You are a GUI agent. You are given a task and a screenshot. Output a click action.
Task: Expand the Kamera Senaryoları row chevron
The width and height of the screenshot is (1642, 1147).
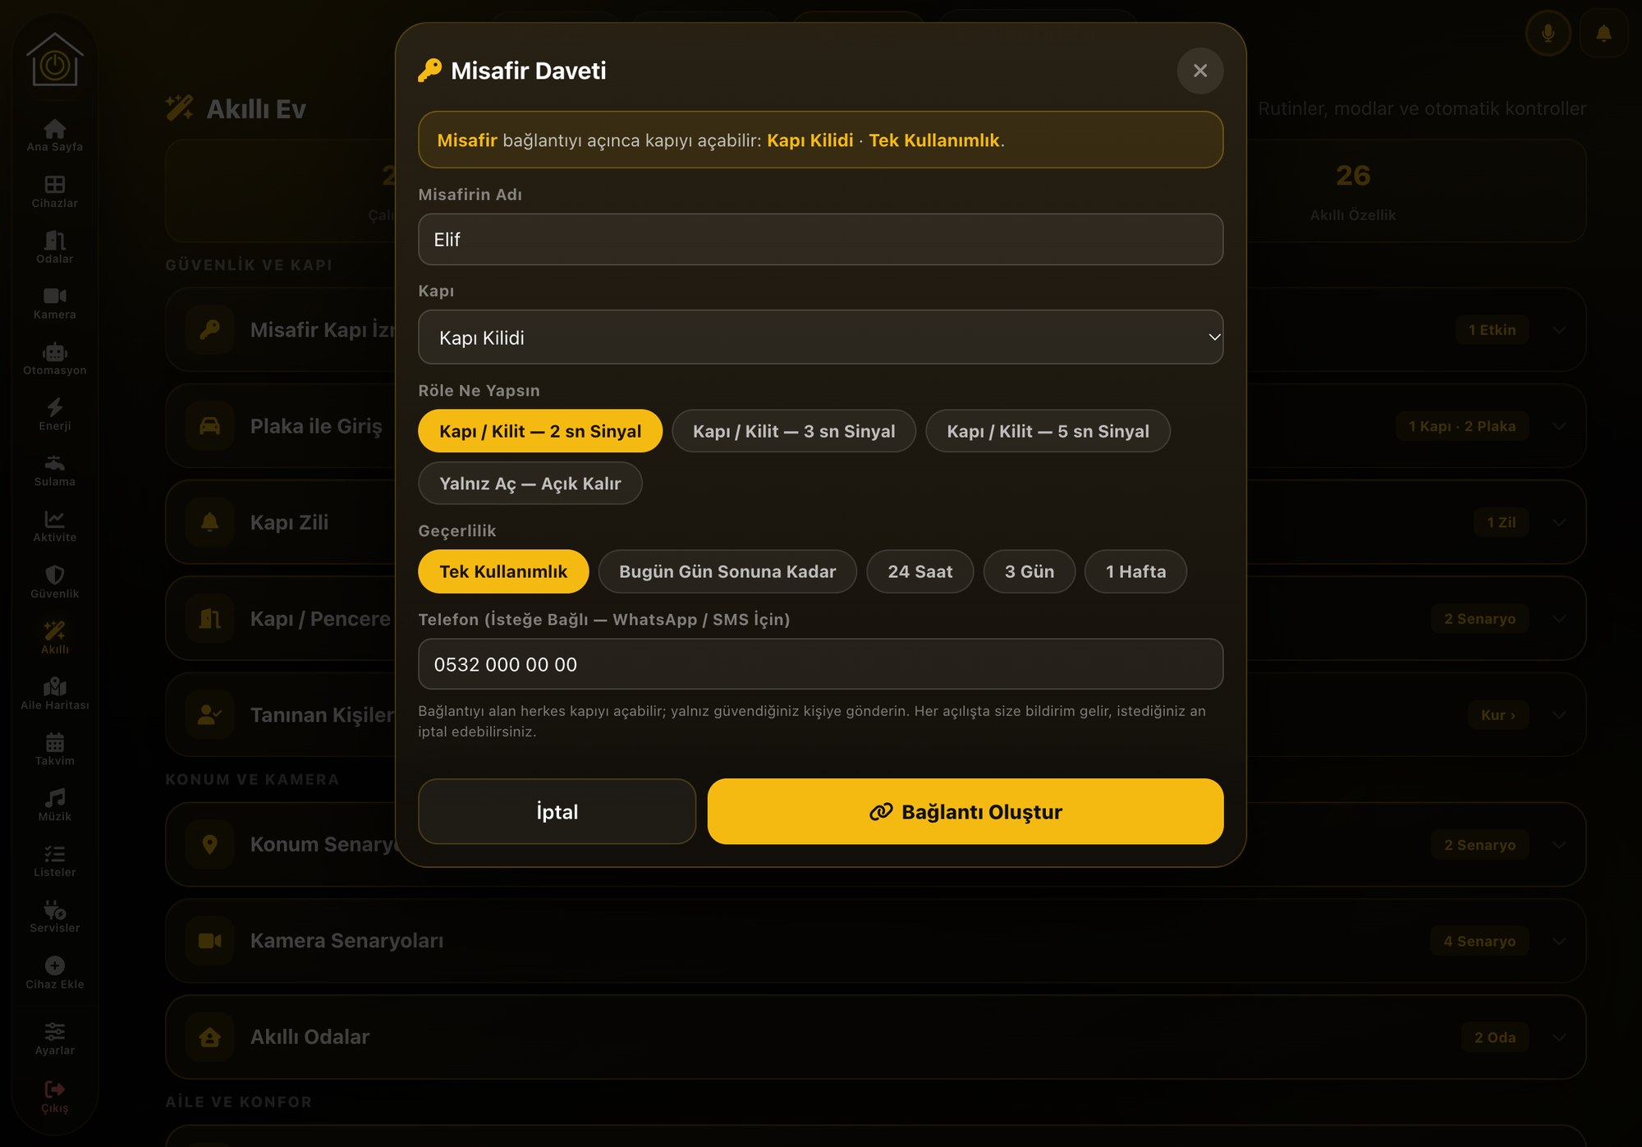pos(1559,941)
